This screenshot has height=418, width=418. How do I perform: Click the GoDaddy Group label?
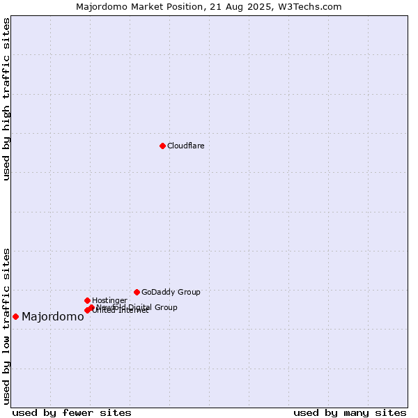click(171, 292)
